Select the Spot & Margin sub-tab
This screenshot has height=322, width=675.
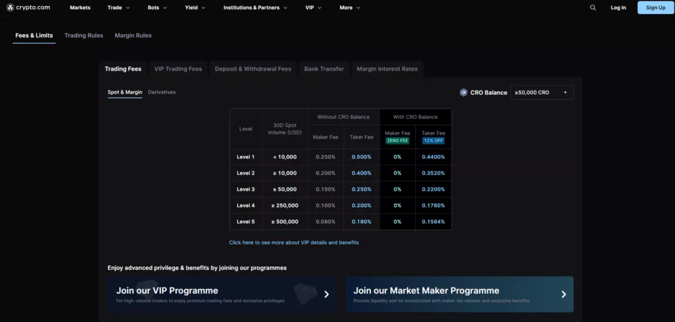point(125,92)
